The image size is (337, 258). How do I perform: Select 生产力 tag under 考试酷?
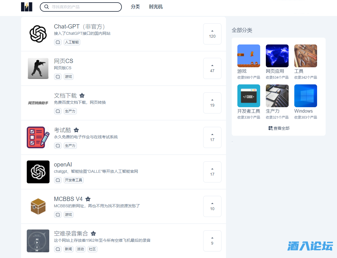click(x=70, y=146)
